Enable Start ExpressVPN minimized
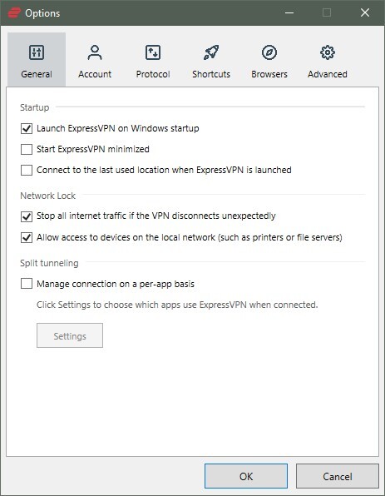The image size is (385, 496). (x=27, y=149)
